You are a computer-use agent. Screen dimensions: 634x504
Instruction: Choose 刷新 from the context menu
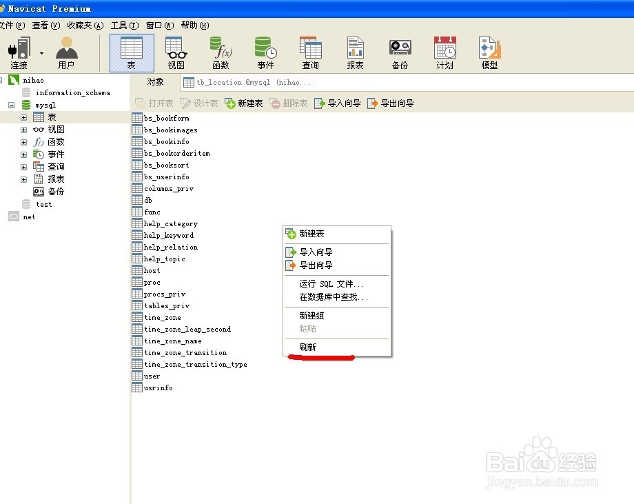click(x=337, y=347)
